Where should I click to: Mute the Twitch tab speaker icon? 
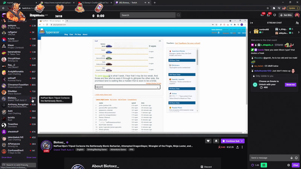click(x=145, y=3)
